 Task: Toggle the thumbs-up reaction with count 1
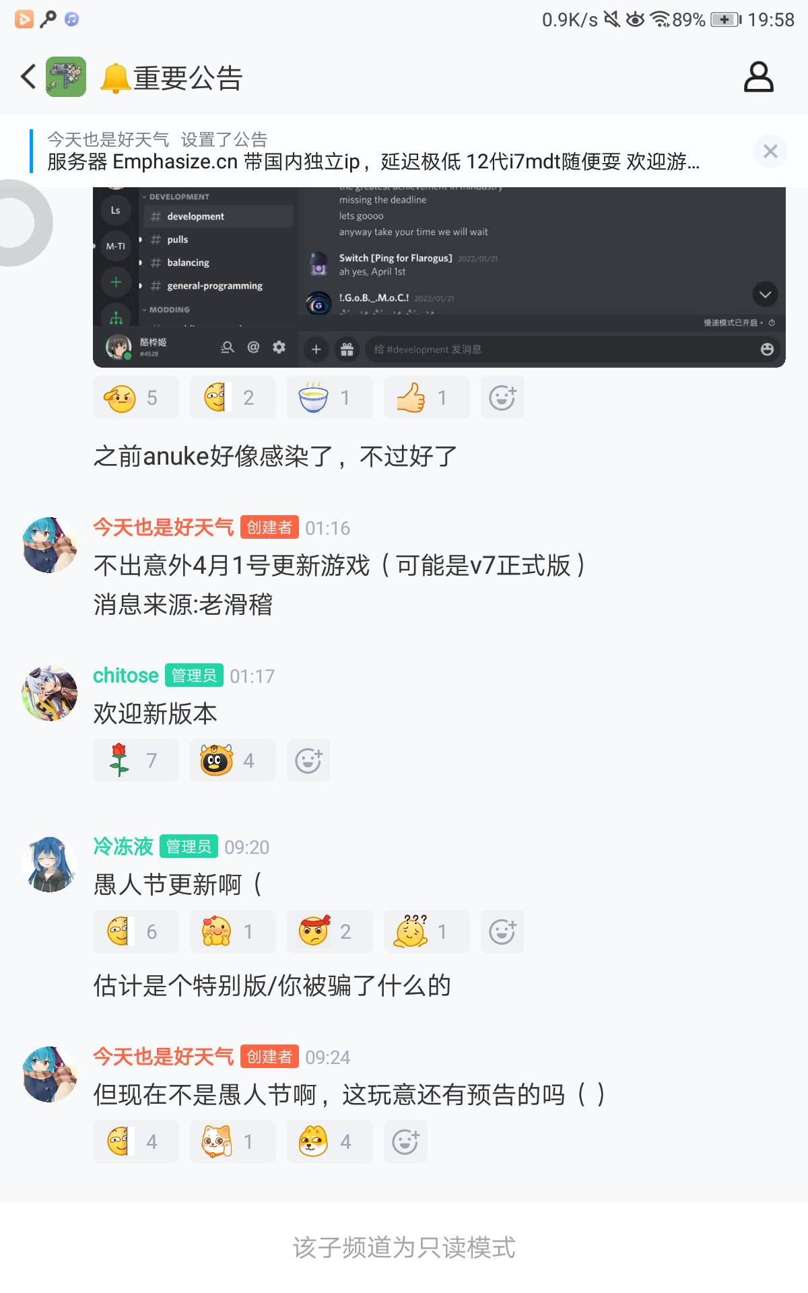427,397
